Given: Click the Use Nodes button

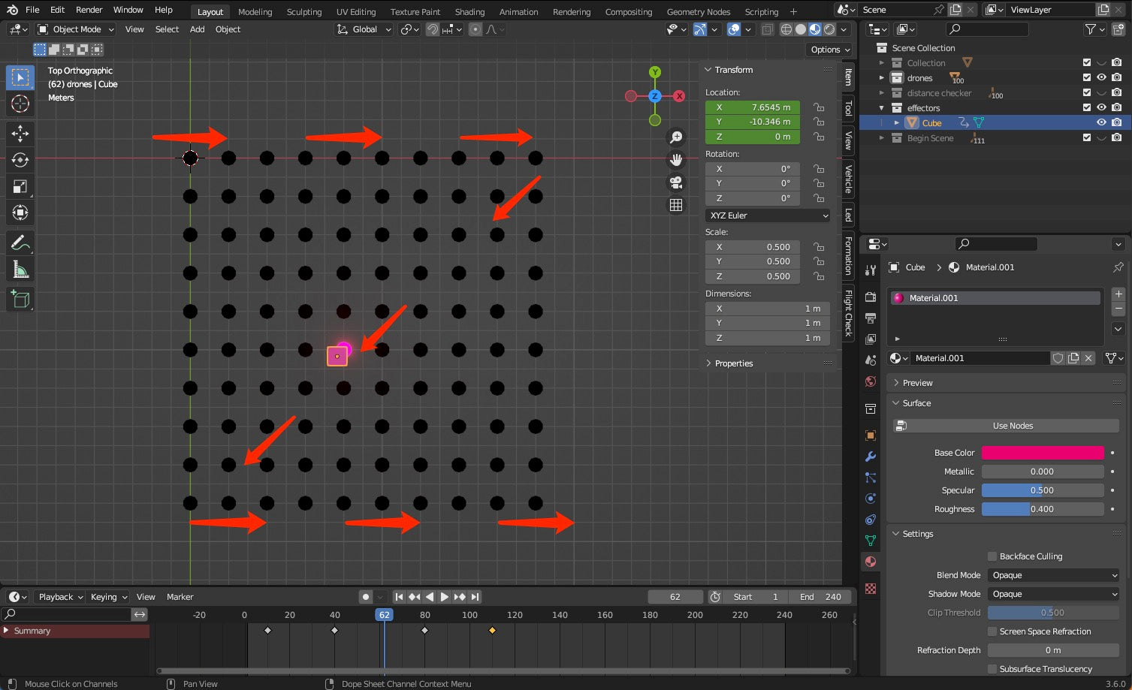Looking at the screenshot, I should [1012, 426].
